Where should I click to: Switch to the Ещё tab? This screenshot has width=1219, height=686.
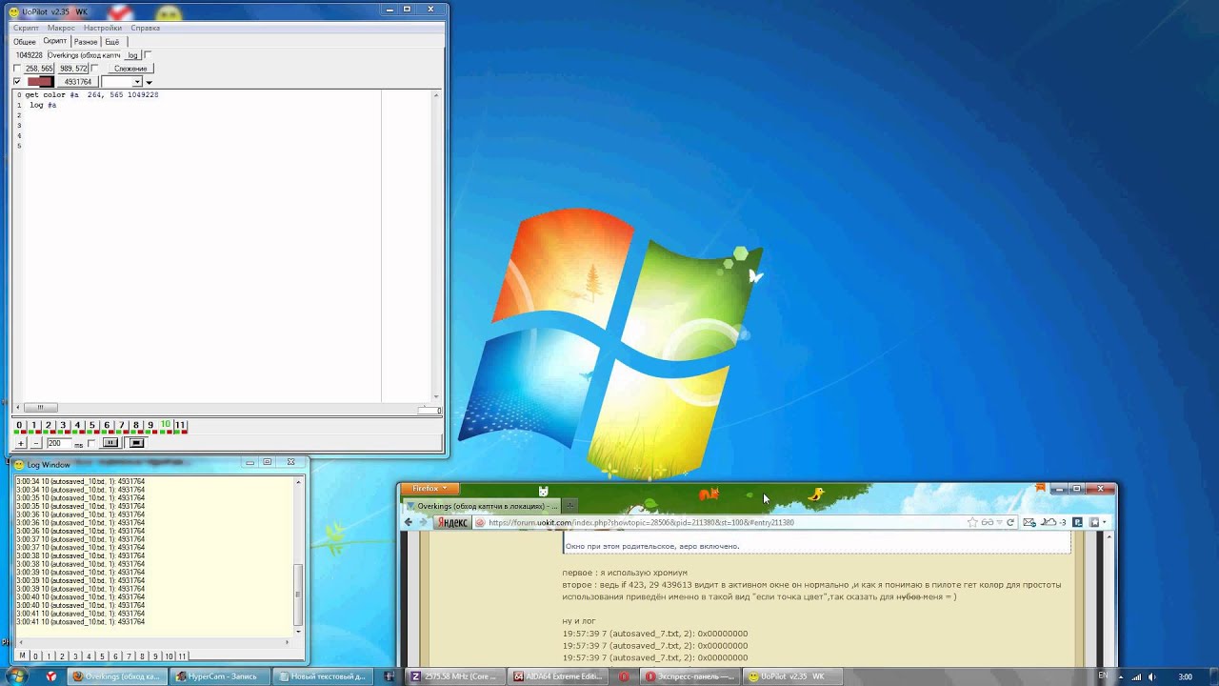[112, 42]
